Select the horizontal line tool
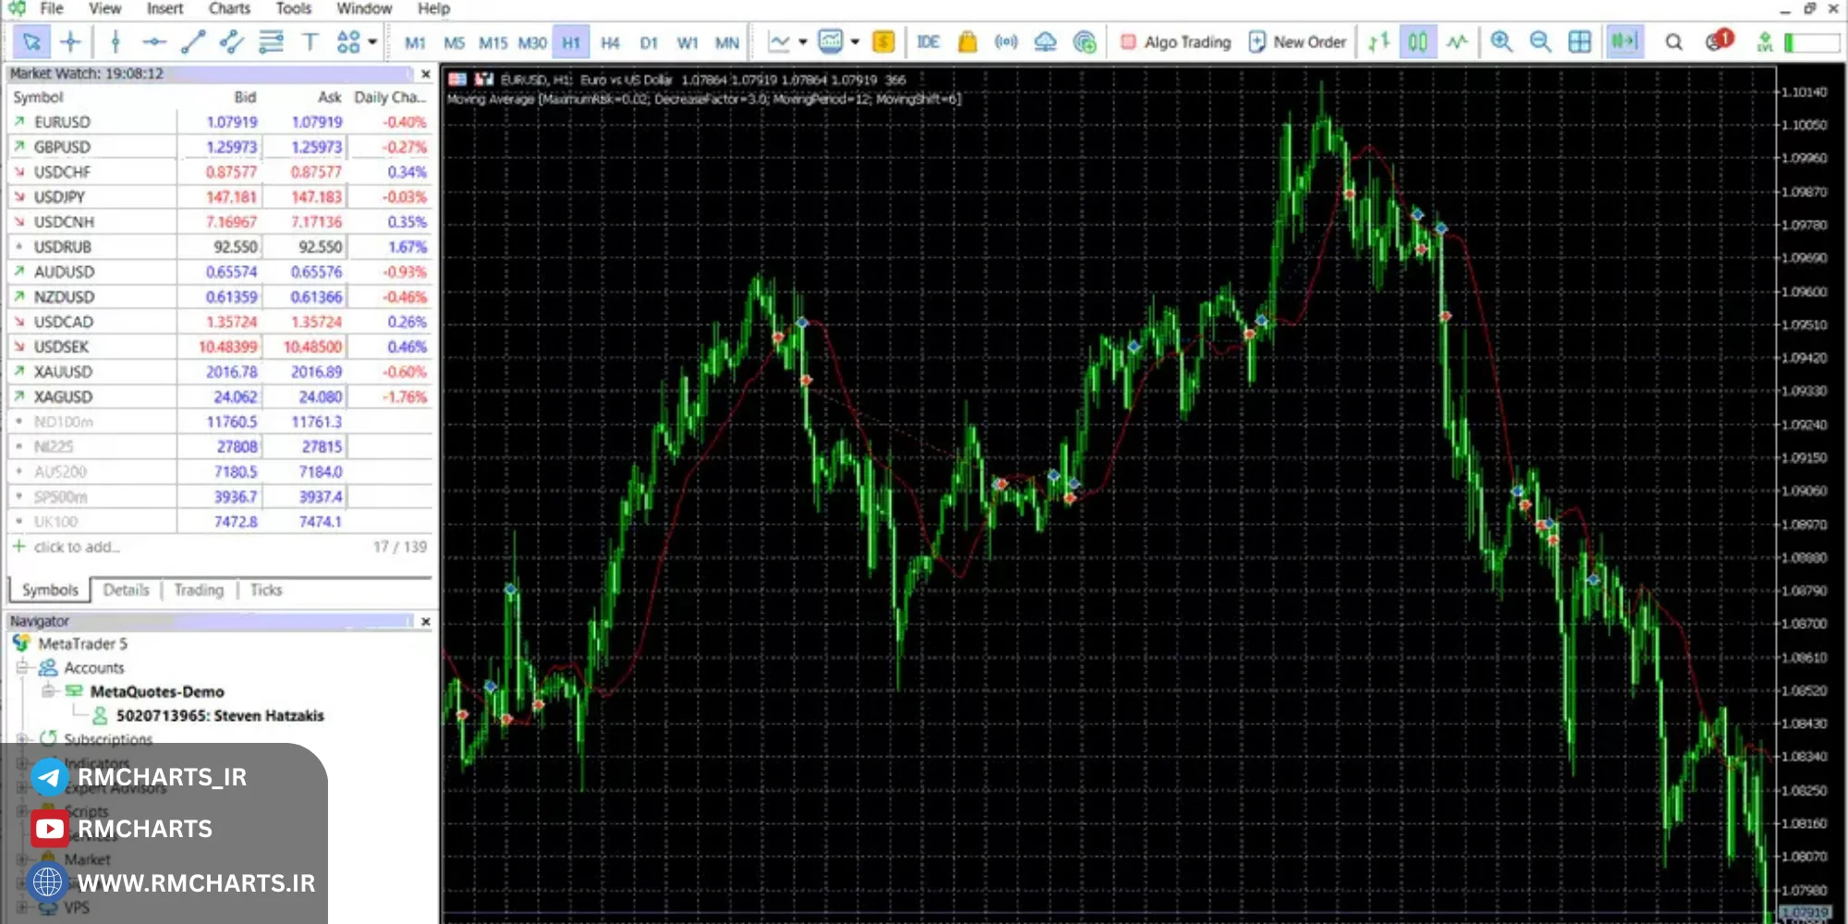Viewport: 1848px width, 924px height. click(154, 42)
